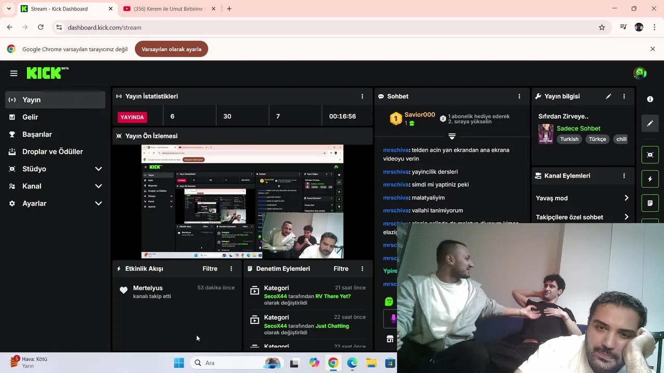Click the address bar URL
664x373 pixels.
104,27
